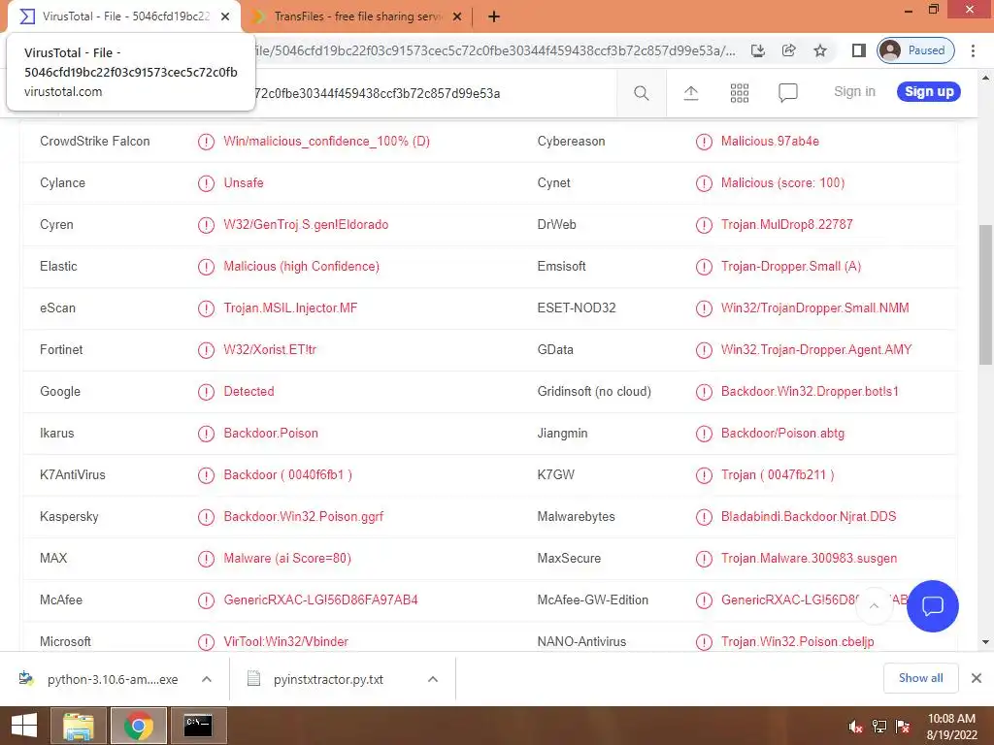The width and height of the screenshot is (994, 745).
Task: Click the Kaspersky detection warning icon
Action: [x=206, y=517]
